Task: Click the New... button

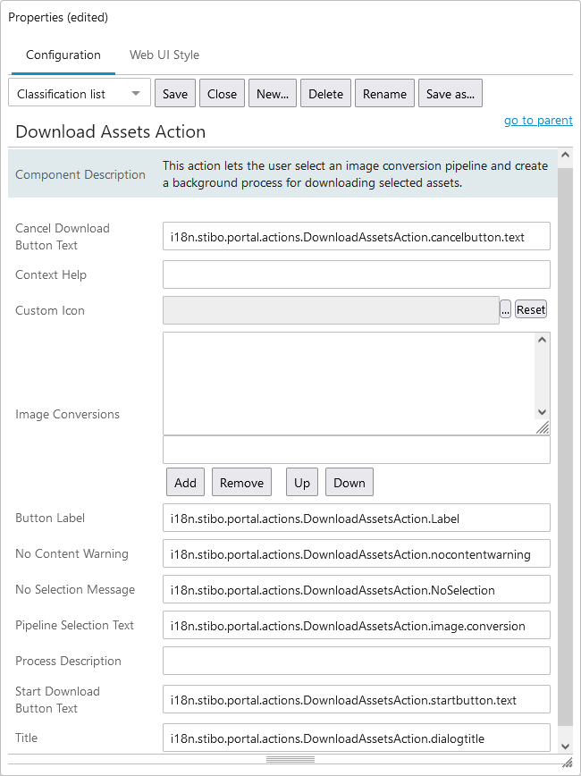Action: point(273,94)
